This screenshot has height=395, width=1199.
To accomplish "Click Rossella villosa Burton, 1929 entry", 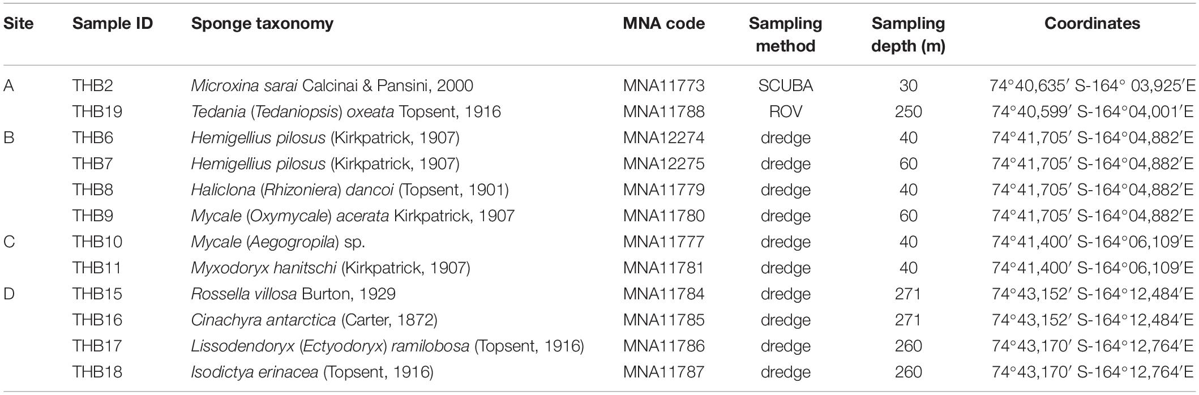I will (x=293, y=294).
